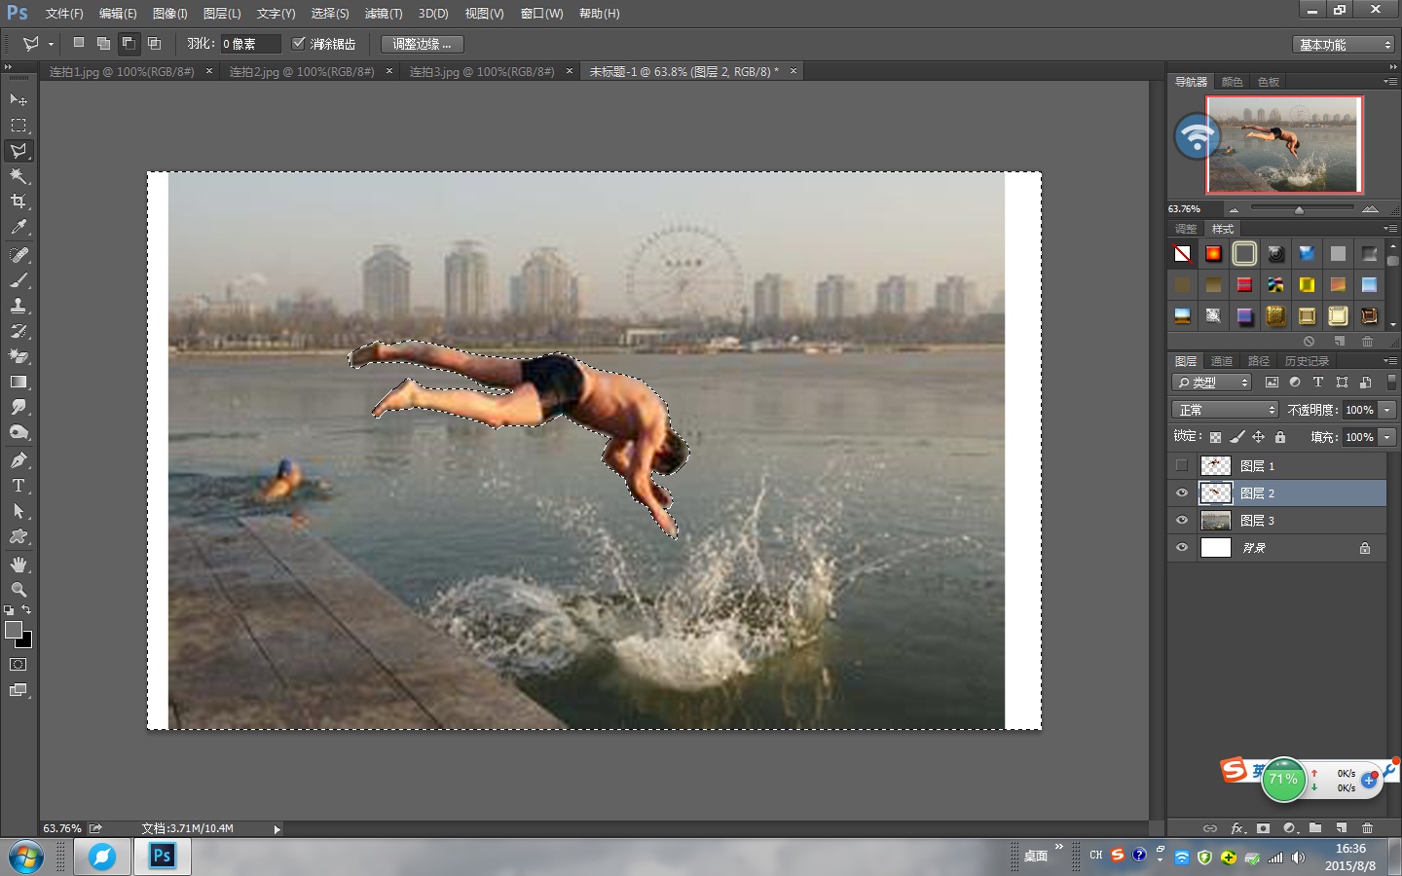Viewport: 1402px width, 876px height.
Task: Select the Polygonal Lasso tool in toolbox
Action: (x=18, y=151)
